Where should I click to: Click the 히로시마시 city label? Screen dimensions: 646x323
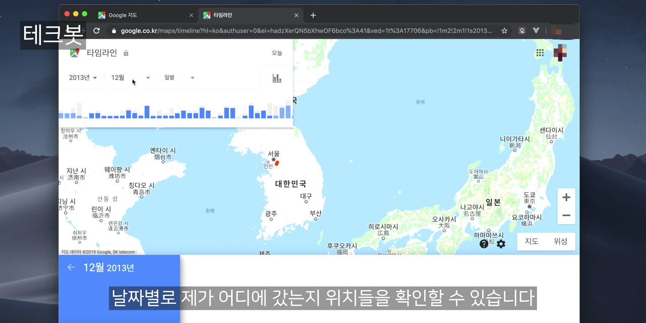click(383, 227)
